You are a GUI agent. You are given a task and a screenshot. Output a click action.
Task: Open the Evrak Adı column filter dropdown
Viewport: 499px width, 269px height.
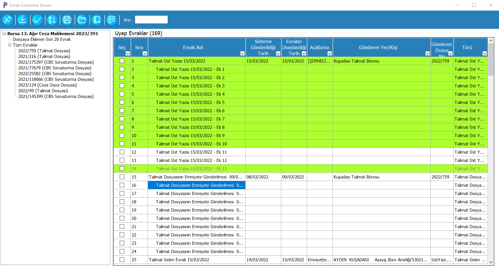click(x=242, y=53)
